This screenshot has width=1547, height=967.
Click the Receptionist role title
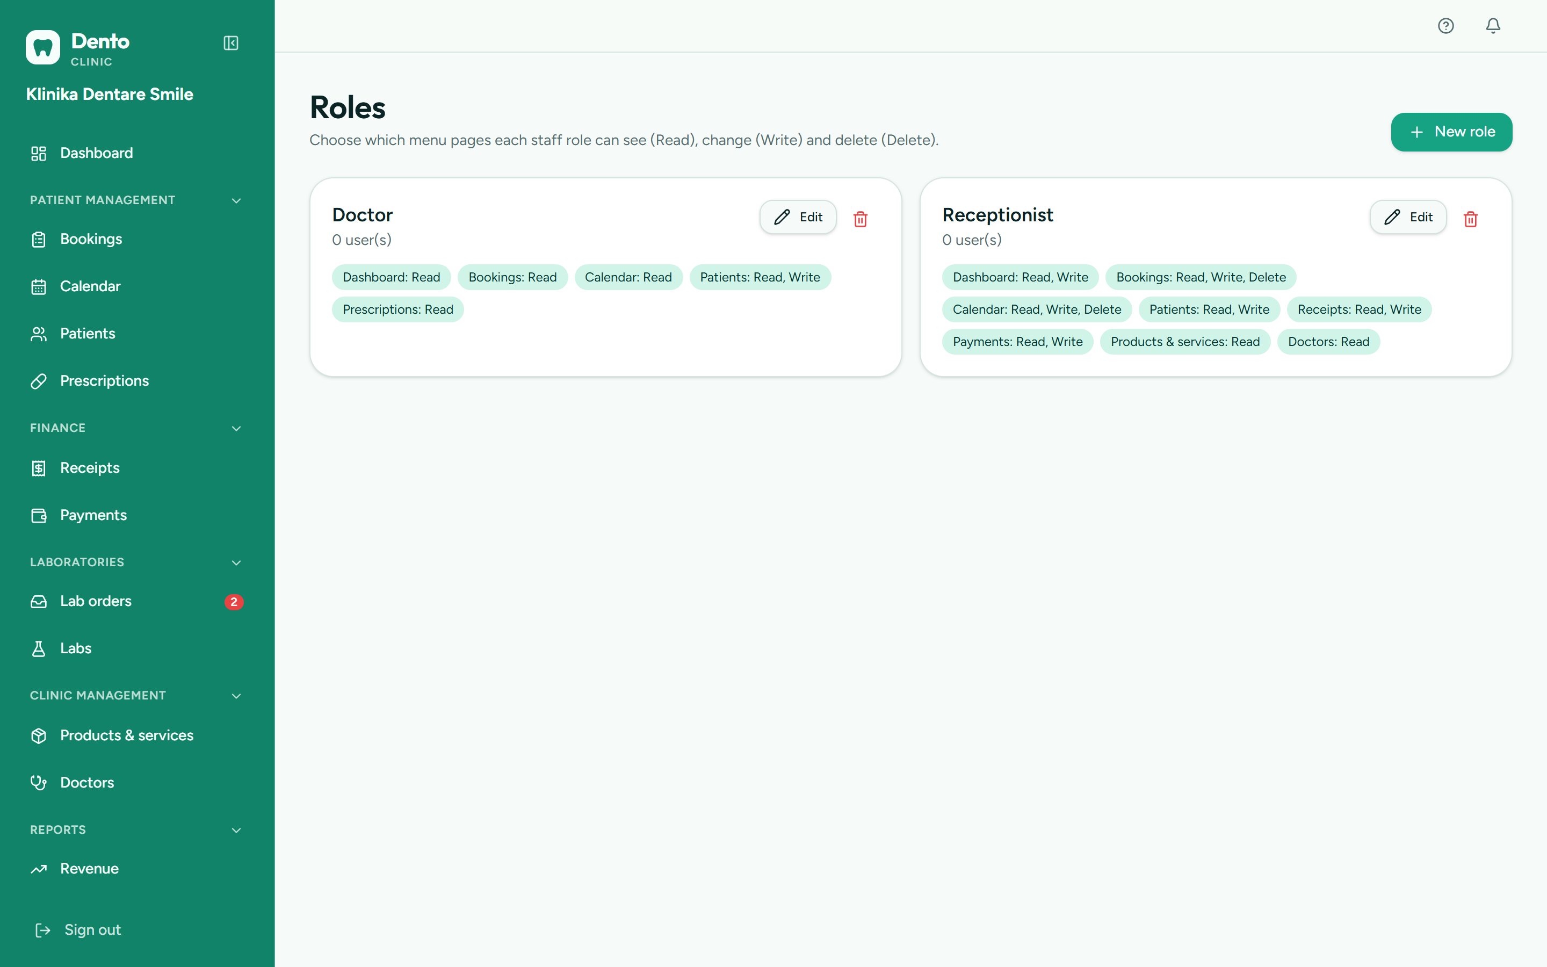point(997,215)
